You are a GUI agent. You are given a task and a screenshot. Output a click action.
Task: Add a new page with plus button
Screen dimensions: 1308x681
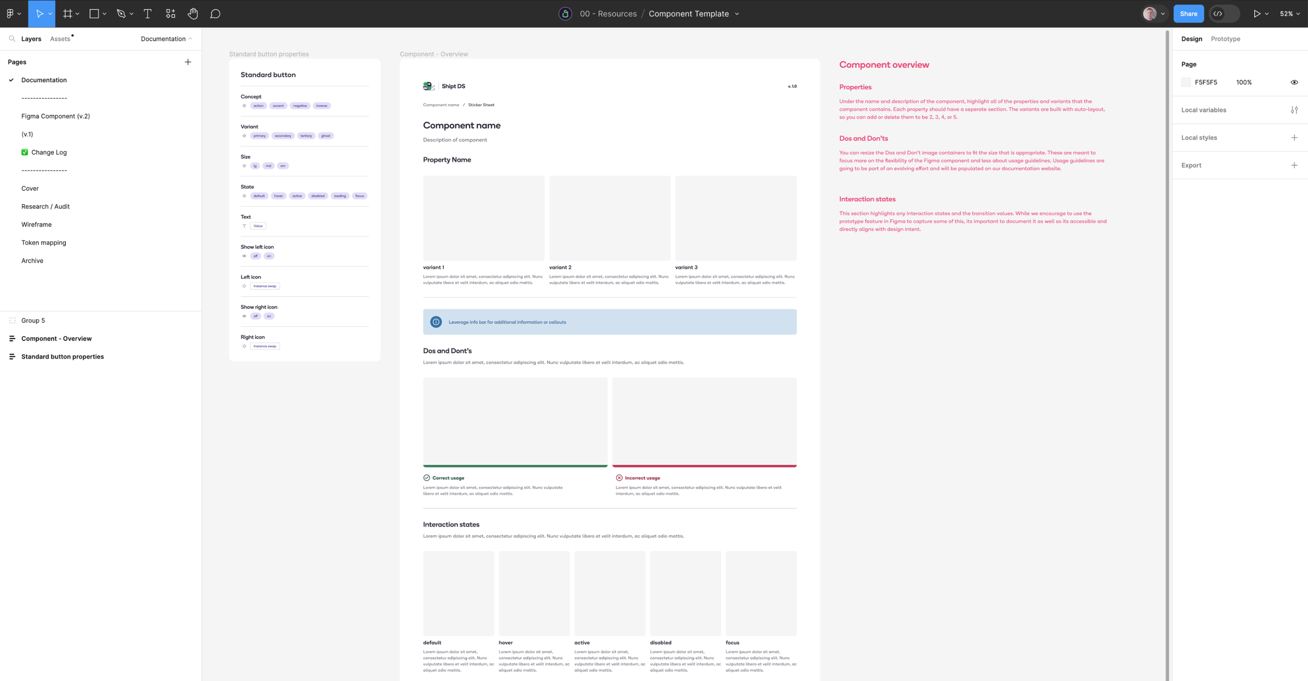(188, 62)
